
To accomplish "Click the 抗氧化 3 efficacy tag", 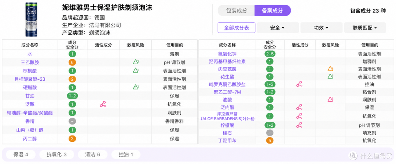I will pyautogui.click(x=56, y=155).
